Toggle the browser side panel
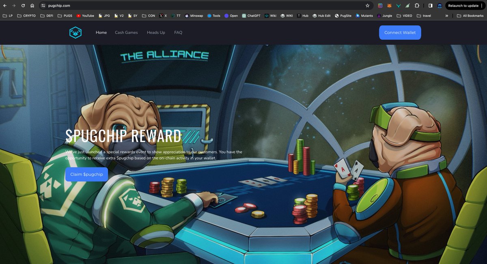487x264 pixels. (430, 6)
